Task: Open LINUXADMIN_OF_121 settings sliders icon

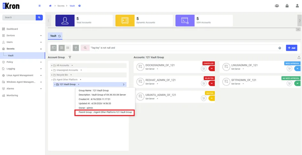Action: tap(289, 68)
